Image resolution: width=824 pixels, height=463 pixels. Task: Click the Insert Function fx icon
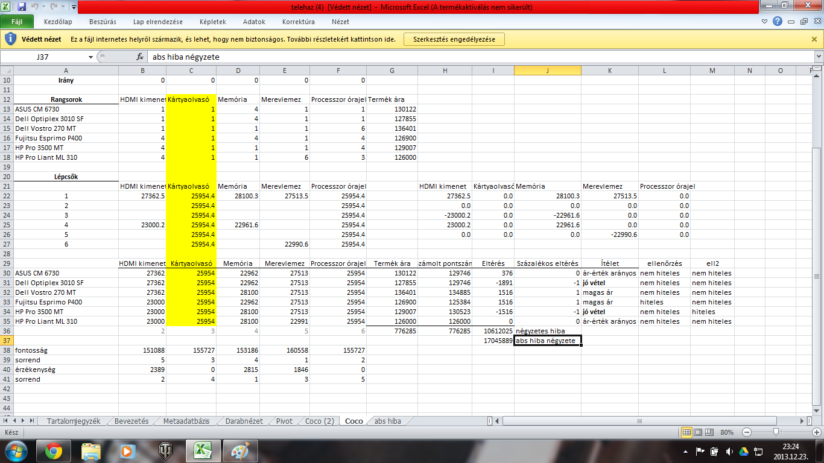click(140, 57)
